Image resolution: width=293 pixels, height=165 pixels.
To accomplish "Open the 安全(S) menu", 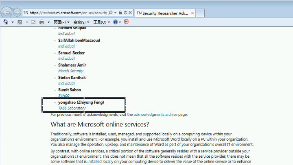I will click(x=81, y=22).
